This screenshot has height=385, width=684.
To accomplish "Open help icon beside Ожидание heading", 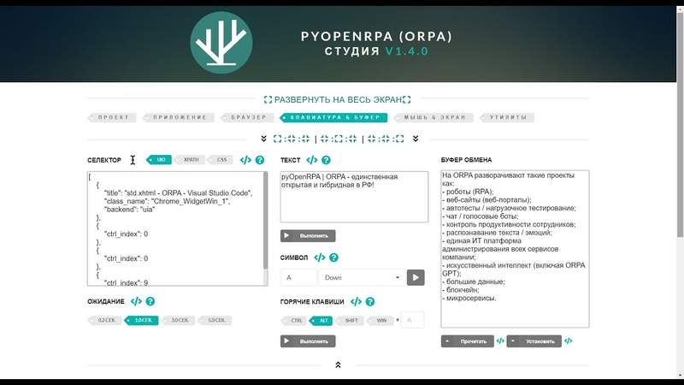I will point(150,301).
